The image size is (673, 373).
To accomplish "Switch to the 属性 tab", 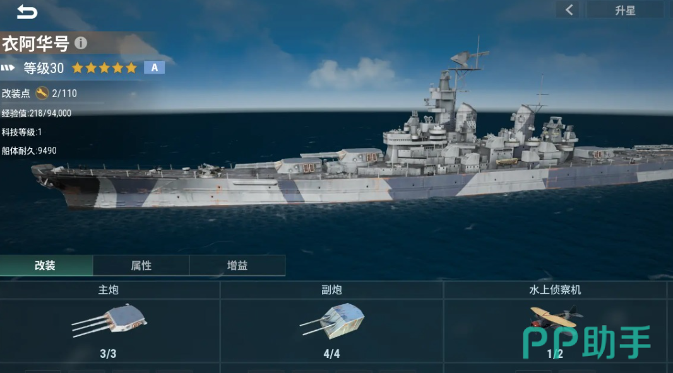I will 141,265.
